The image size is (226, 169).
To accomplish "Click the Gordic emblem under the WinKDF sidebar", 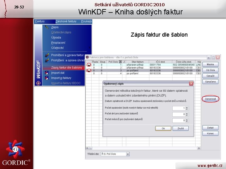I will pyautogui.click(x=38, y=83).
